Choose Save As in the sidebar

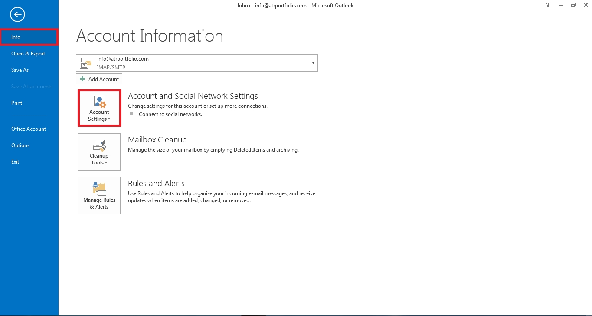pyautogui.click(x=20, y=70)
